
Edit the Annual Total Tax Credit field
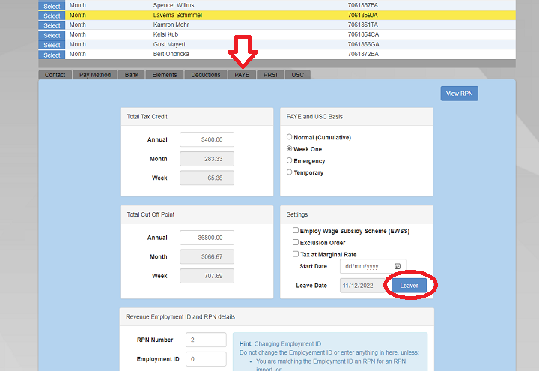tap(207, 139)
